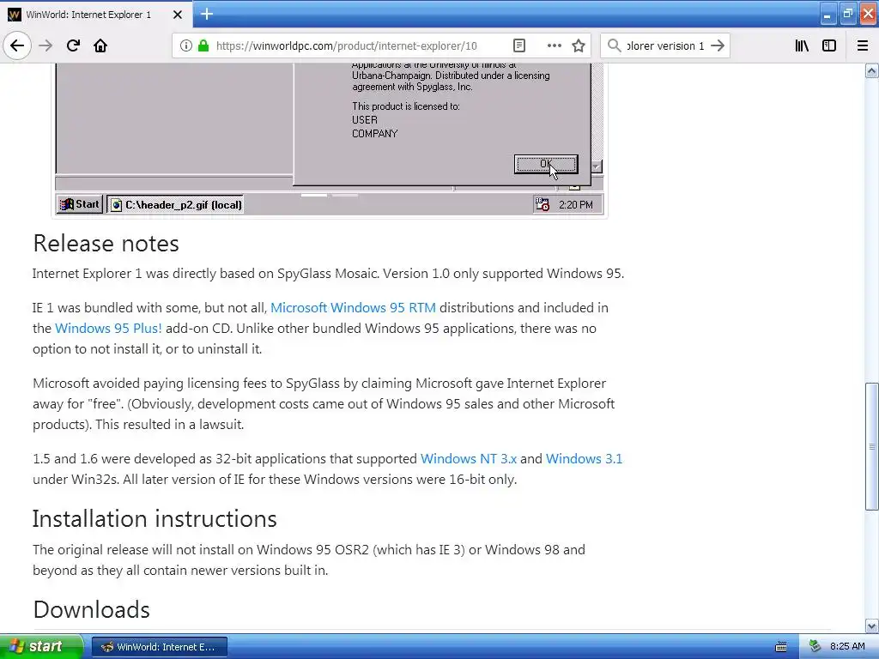Open a new tab with plus button
The height and width of the screenshot is (659, 879).
click(x=207, y=14)
